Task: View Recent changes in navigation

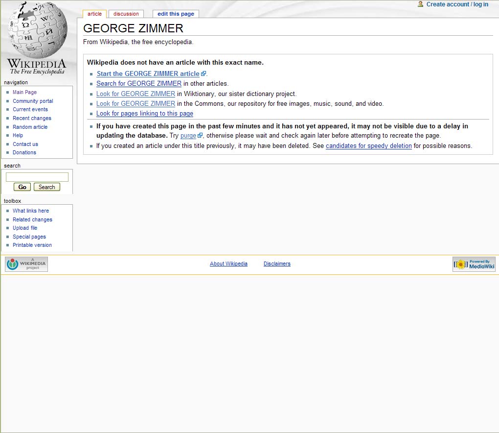Action: (x=32, y=118)
